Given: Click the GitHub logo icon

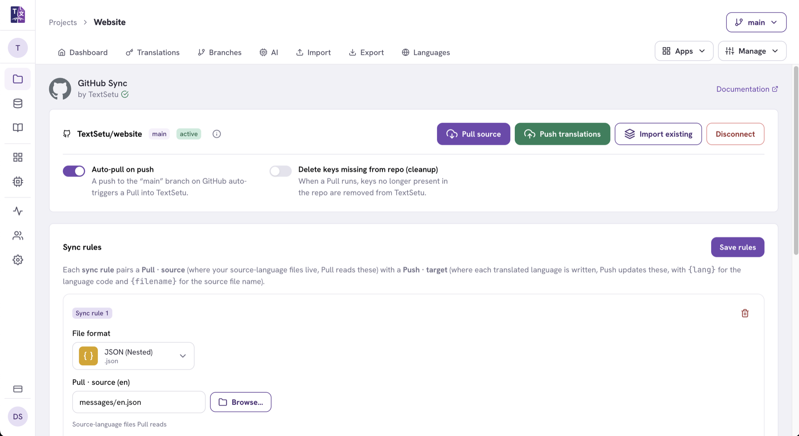Looking at the screenshot, I should (x=60, y=89).
